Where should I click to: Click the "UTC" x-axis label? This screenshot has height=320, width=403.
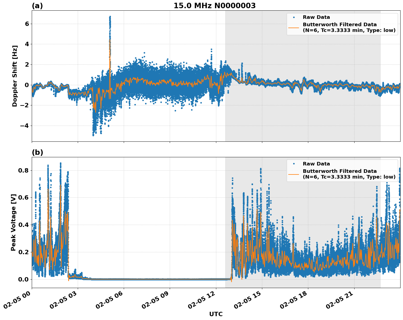216,314
